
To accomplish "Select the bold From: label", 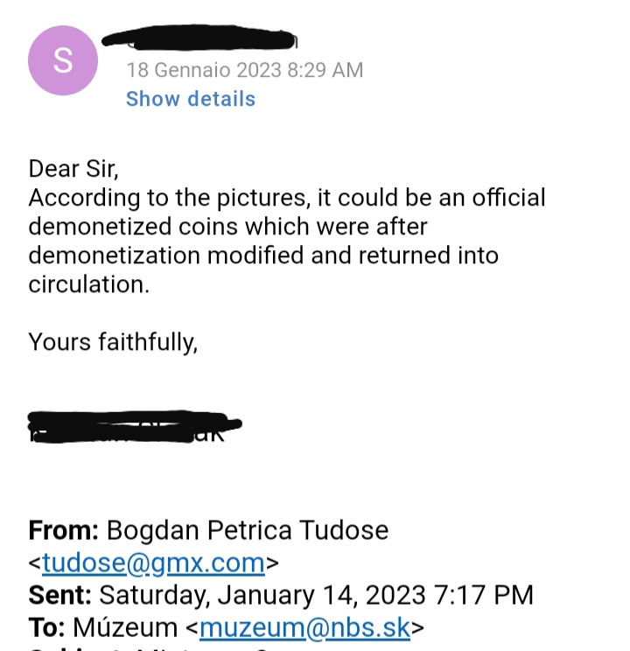I will [64, 530].
